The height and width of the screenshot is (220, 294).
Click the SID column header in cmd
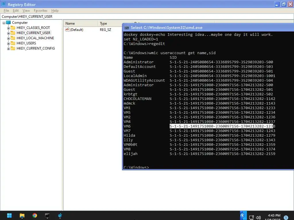click(x=173, y=57)
